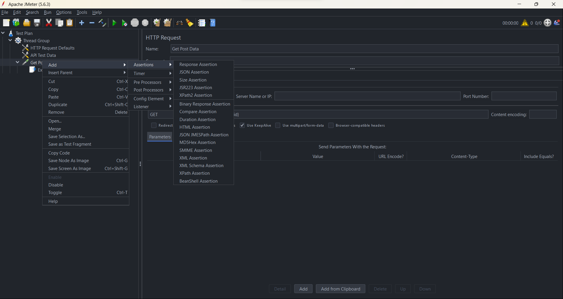
Task: Collapse the Thread Group tree node
Action: point(10,40)
